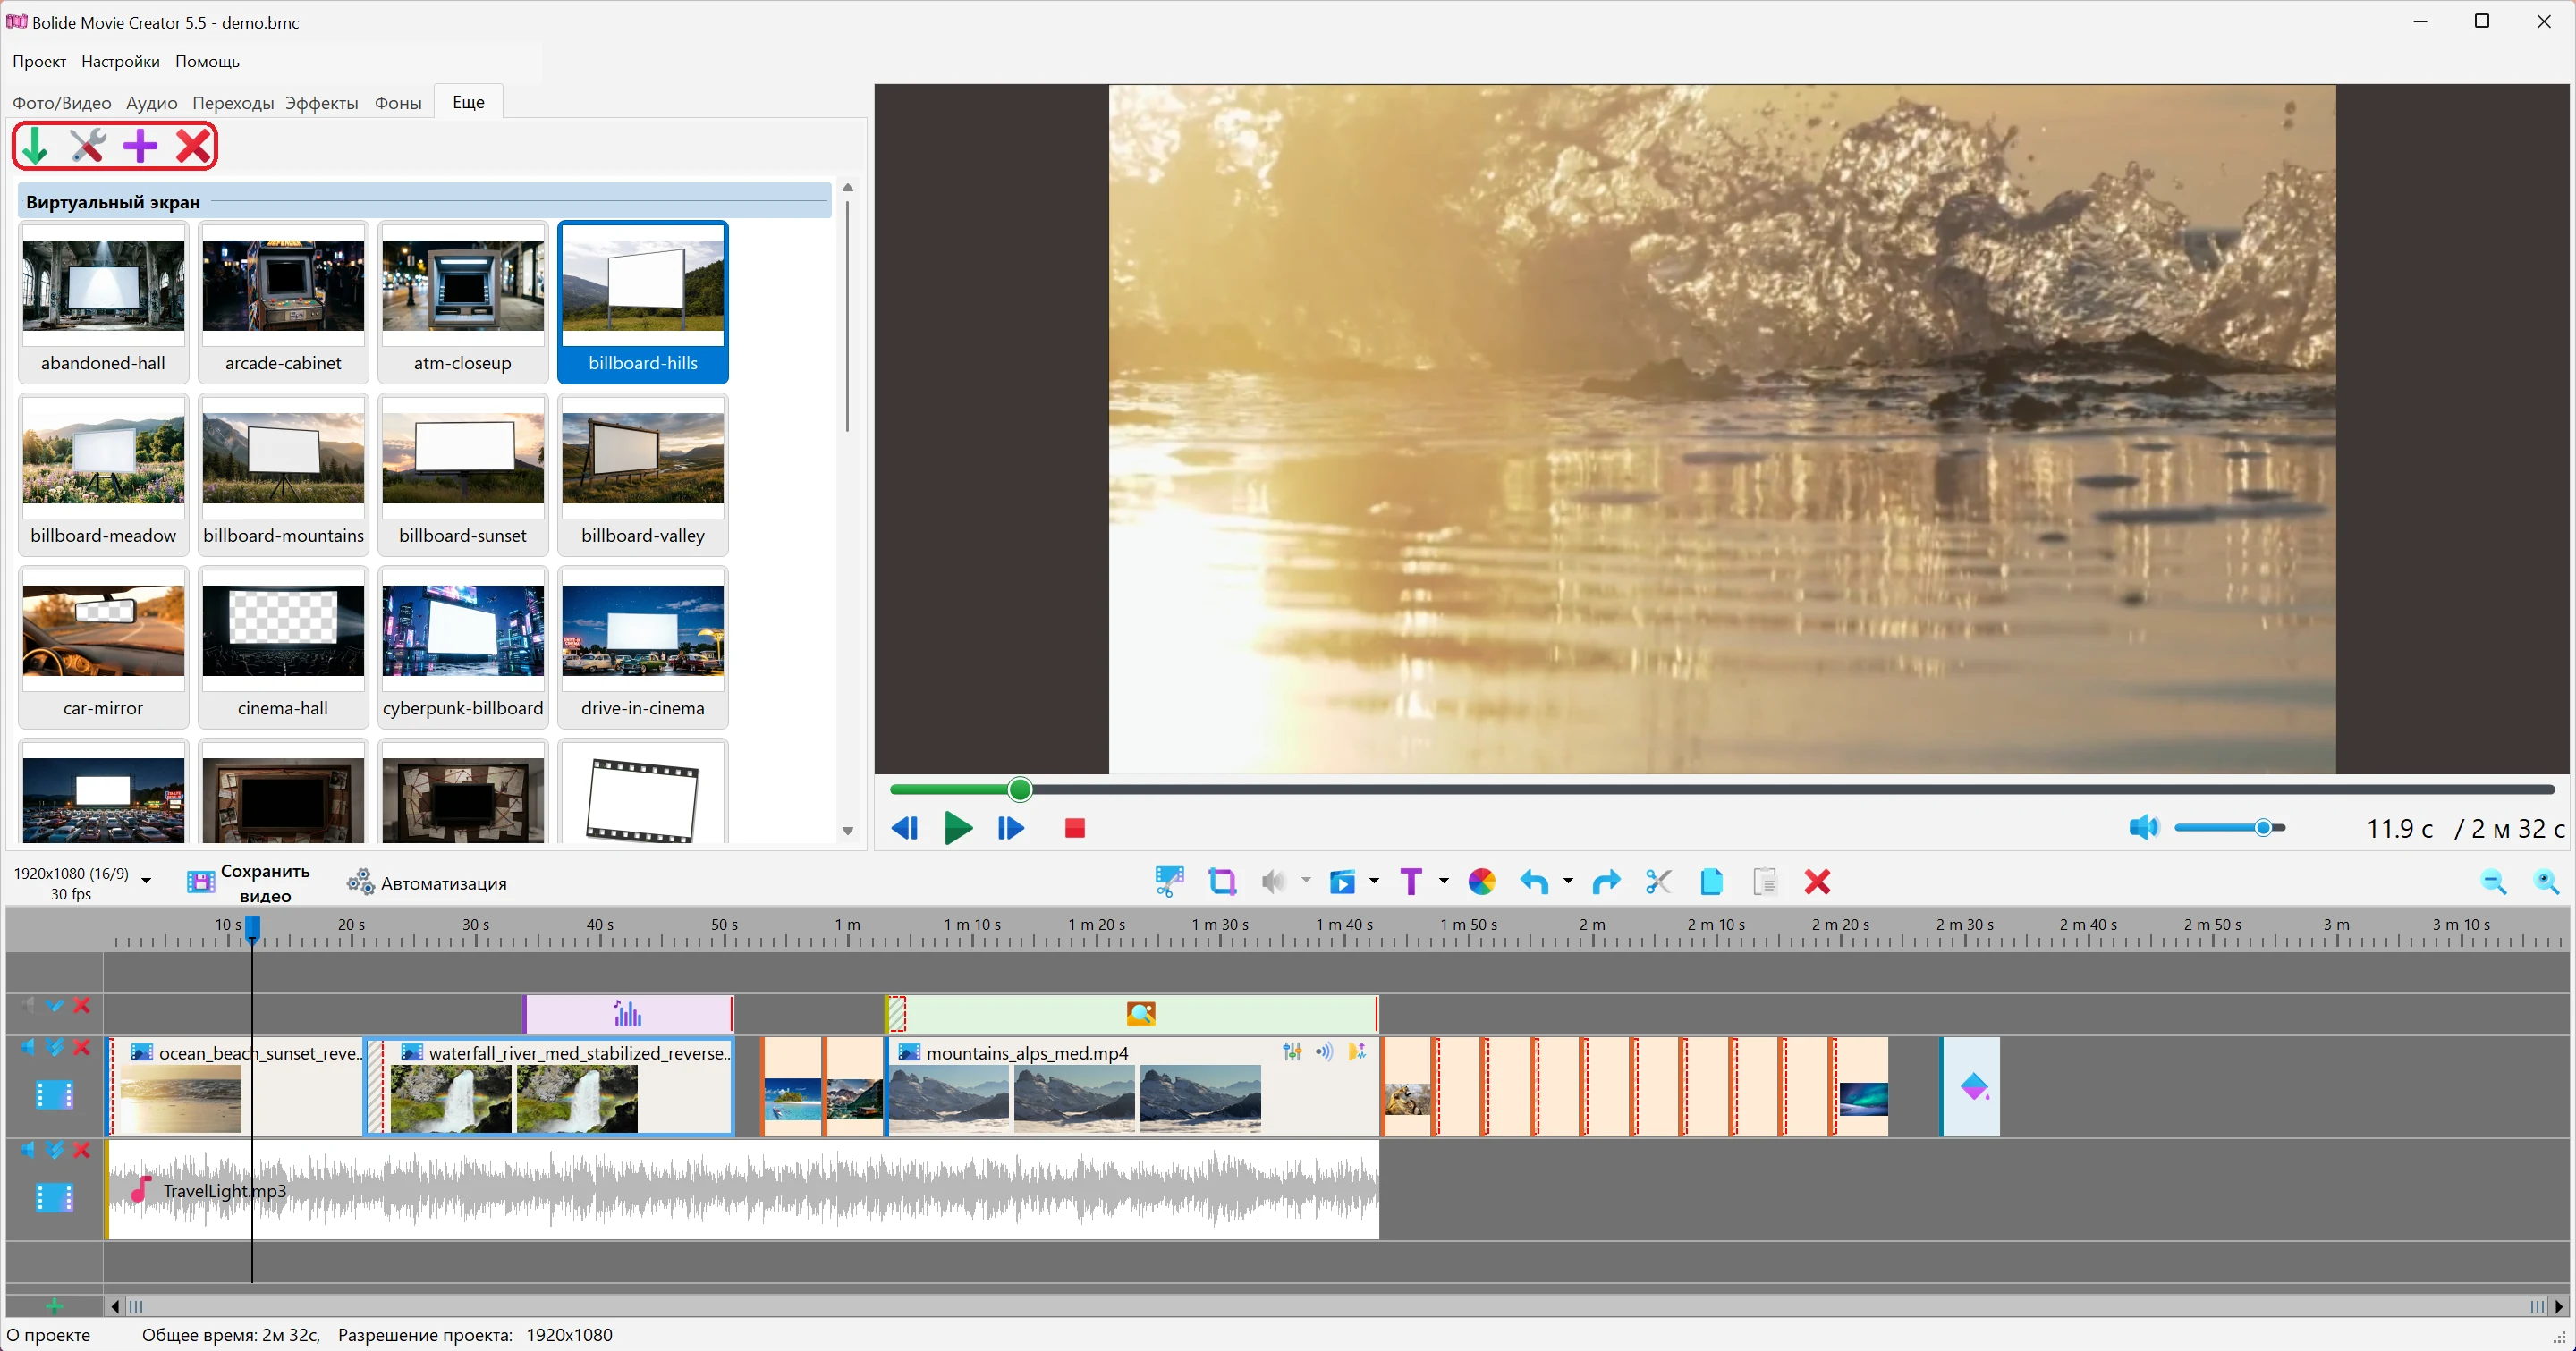Expand the dropdown arrow next to Undo
Viewport: 2576px width, 1351px height.
pyautogui.click(x=1567, y=882)
